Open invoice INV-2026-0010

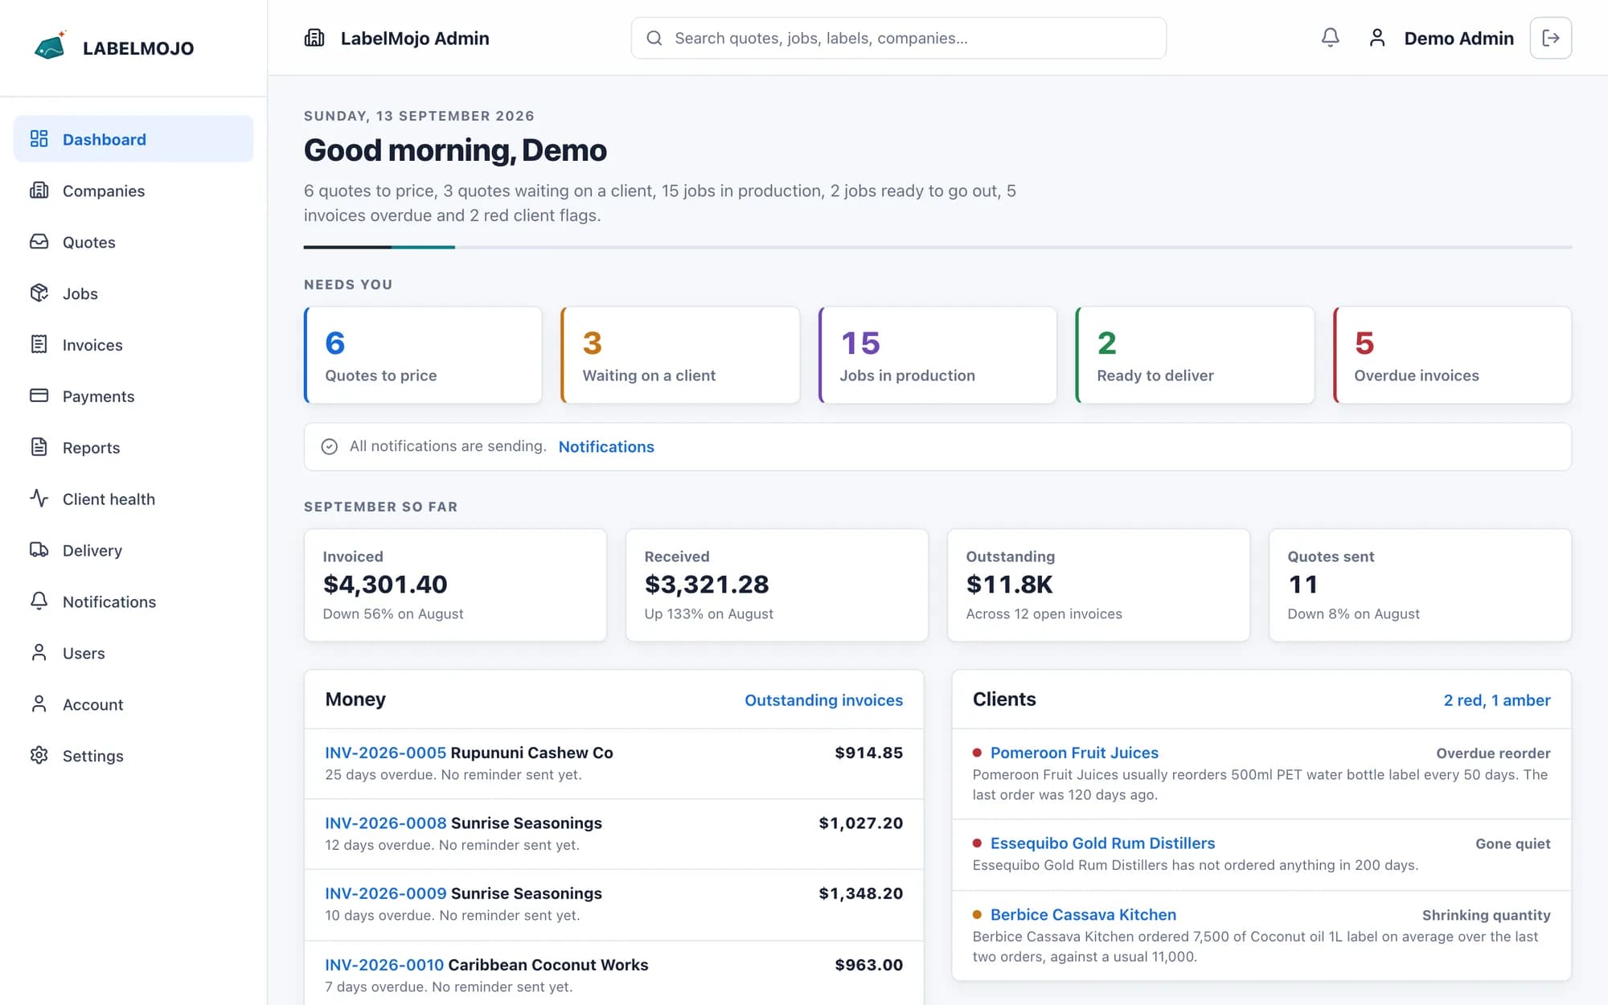tap(384, 965)
